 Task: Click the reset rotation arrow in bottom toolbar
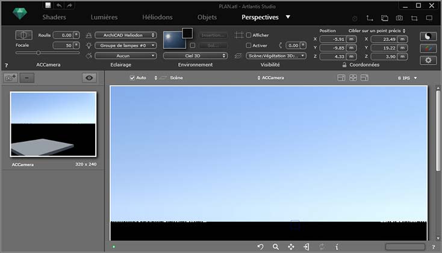261,247
